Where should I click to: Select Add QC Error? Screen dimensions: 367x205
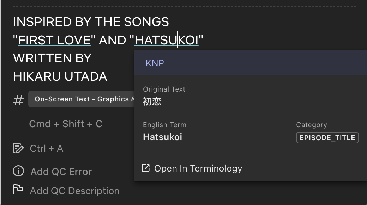pyautogui.click(x=61, y=172)
